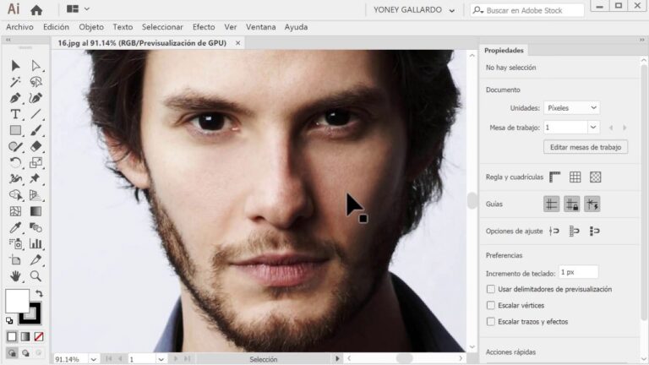Select the Direct Selection tool
Viewport: 649px width, 365px height.
(x=35, y=66)
